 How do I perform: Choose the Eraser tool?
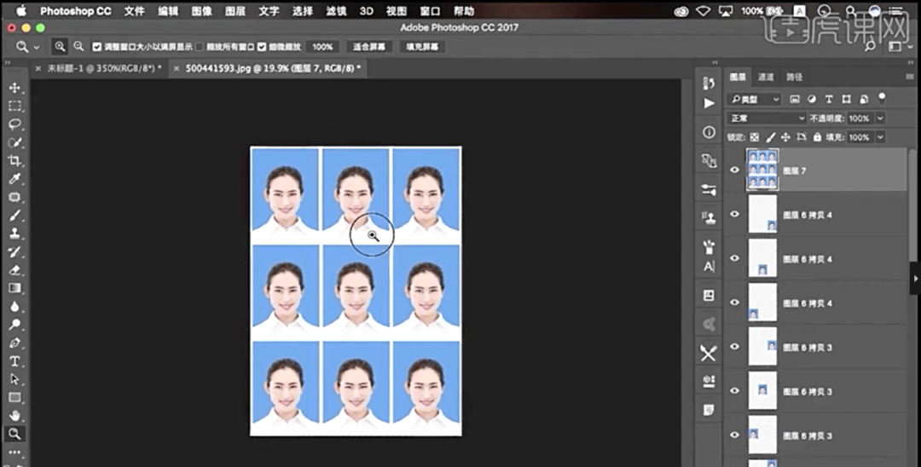point(15,270)
